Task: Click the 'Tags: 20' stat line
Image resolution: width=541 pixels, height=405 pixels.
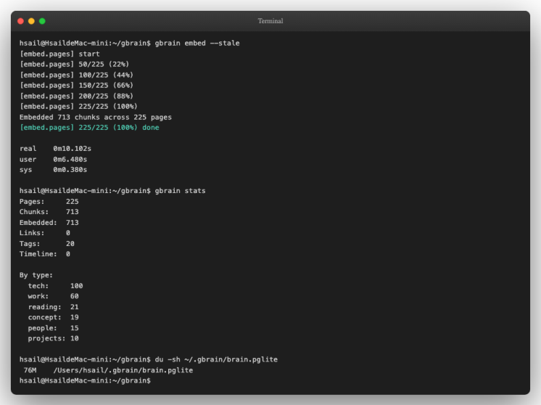Action: click(x=47, y=243)
